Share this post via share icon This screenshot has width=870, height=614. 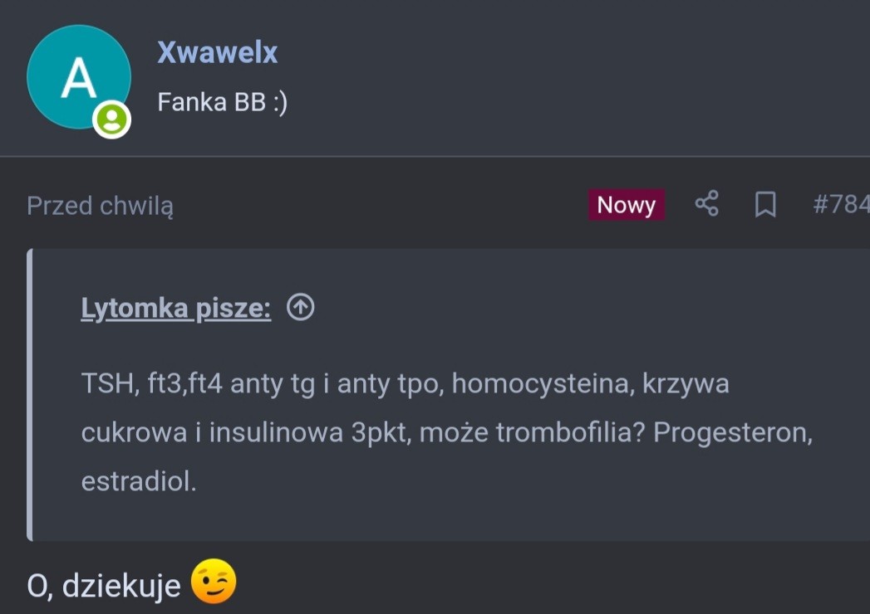click(x=706, y=204)
